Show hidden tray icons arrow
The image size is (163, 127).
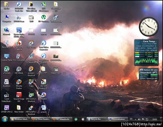point(136,119)
